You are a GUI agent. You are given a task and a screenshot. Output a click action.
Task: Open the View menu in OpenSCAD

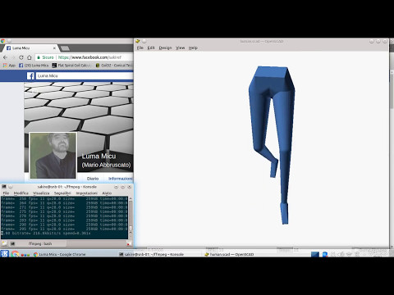pyautogui.click(x=180, y=48)
